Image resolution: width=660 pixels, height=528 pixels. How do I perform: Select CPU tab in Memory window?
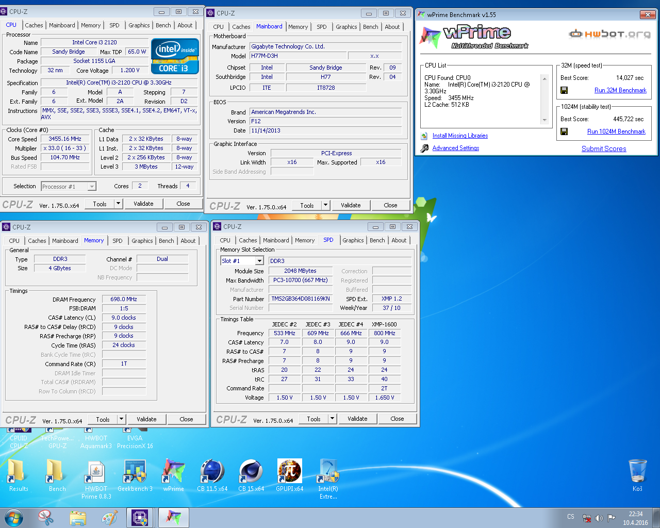point(14,241)
